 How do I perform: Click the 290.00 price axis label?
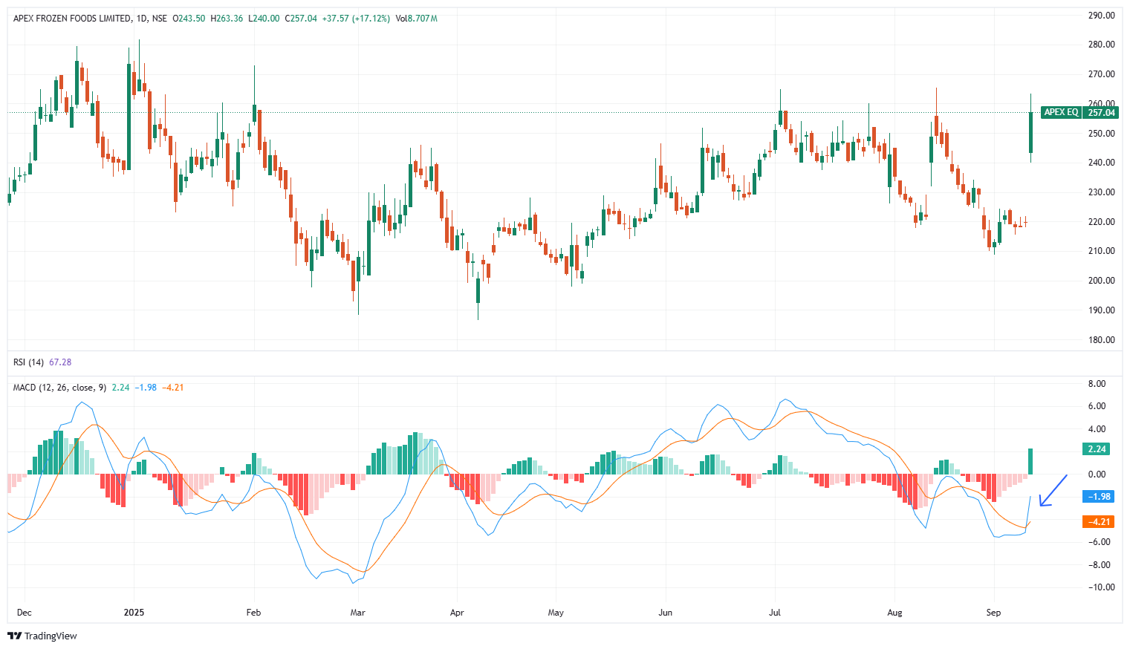point(1101,15)
